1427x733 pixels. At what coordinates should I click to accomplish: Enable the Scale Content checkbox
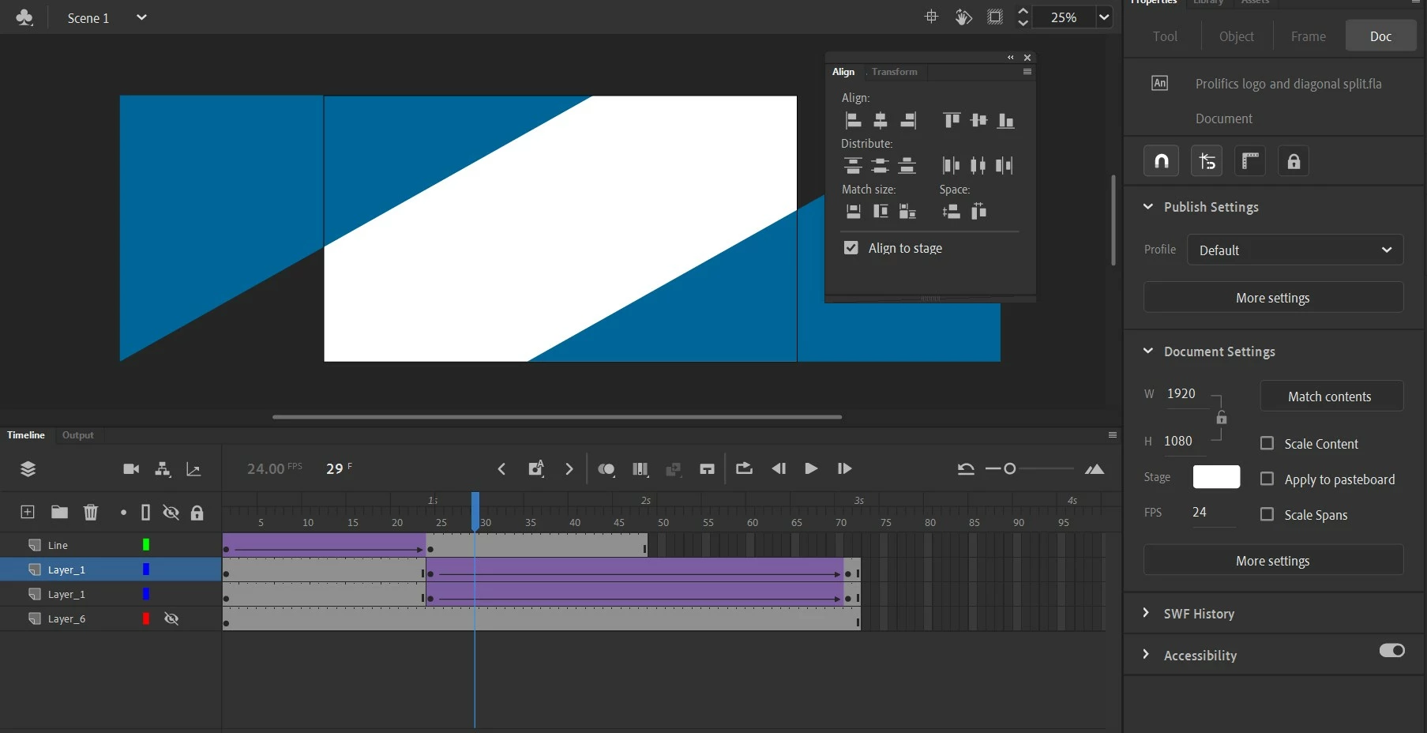[1267, 443]
